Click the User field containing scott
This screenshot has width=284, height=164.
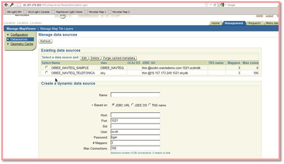click(135, 132)
